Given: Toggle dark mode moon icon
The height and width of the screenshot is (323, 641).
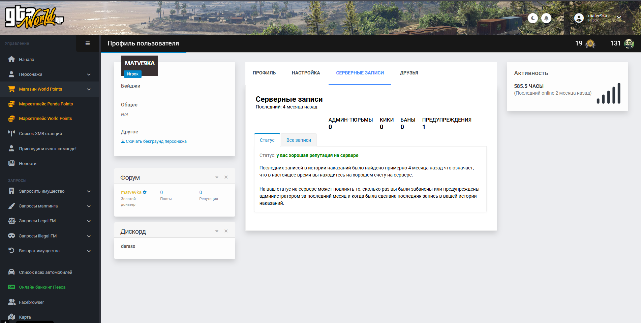Looking at the screenshot, I should 533,18.
